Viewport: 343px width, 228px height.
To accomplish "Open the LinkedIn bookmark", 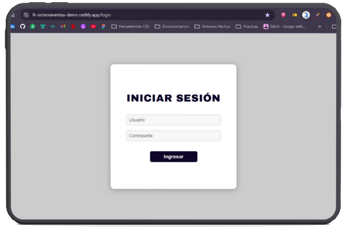I will coord(13,26).
